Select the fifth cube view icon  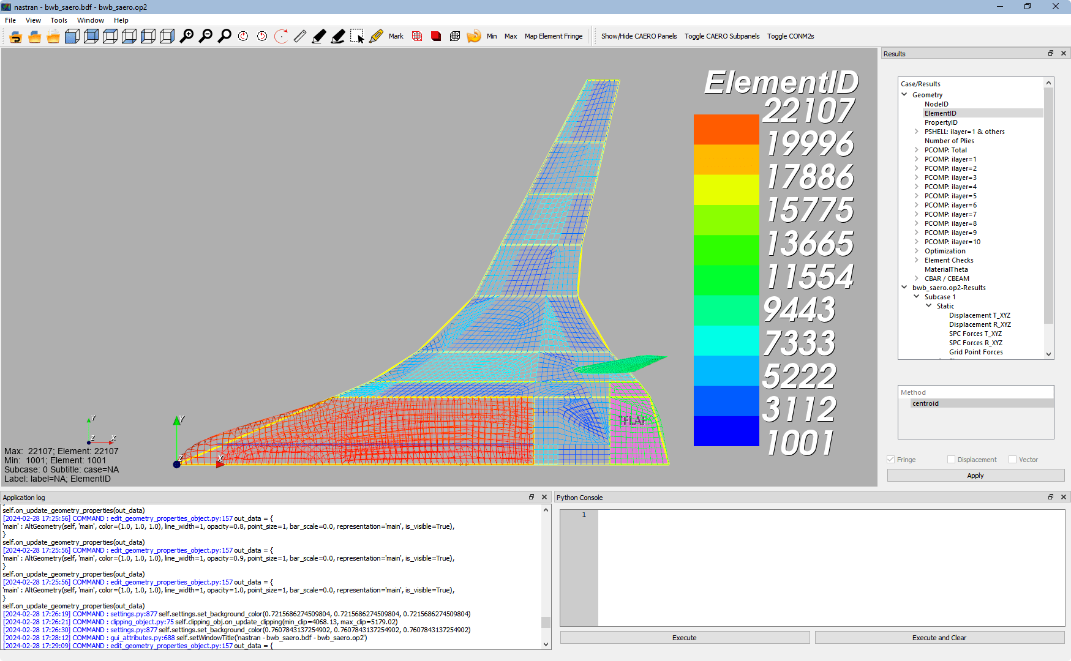(148, 36)
